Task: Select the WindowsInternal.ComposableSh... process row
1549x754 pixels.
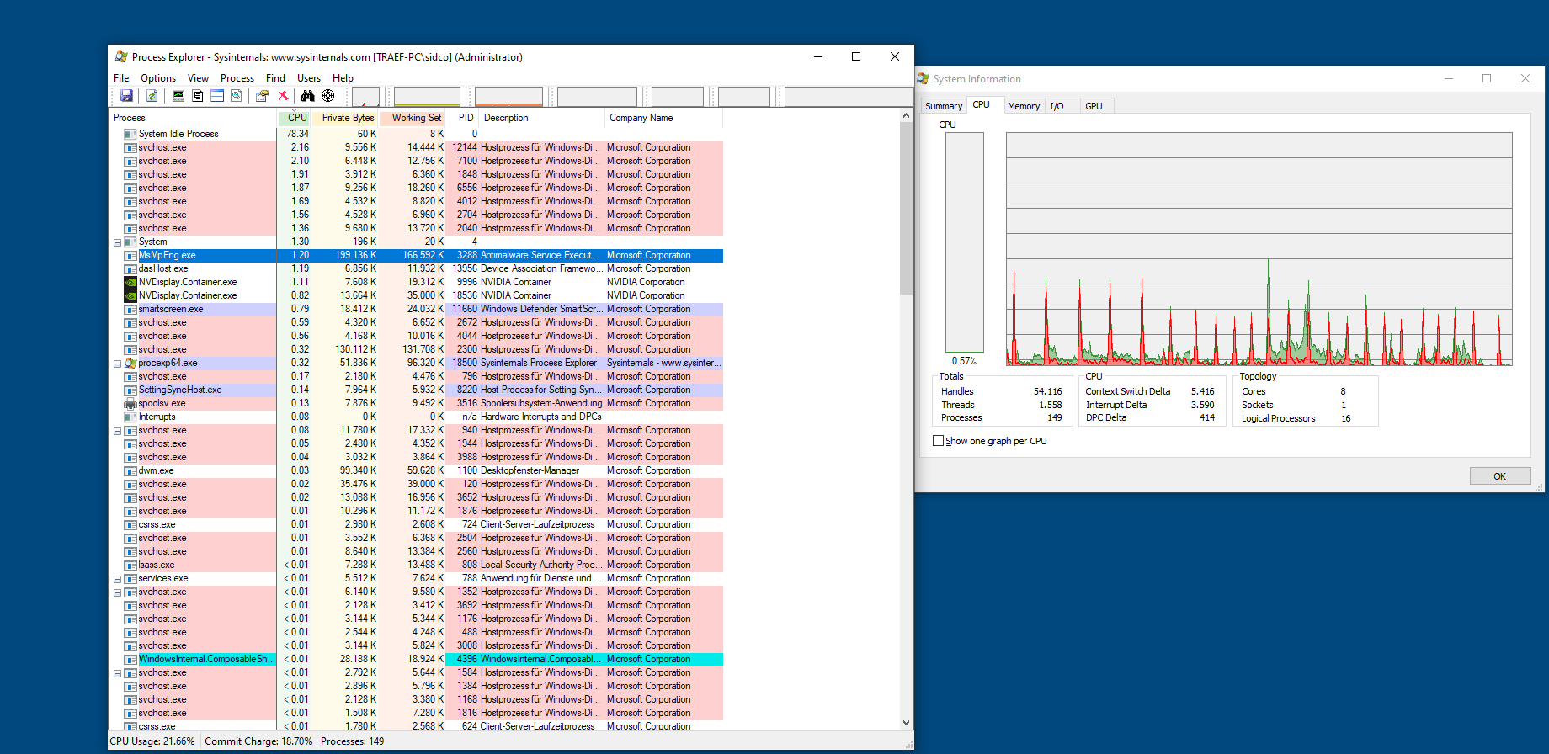Action: 417,660
